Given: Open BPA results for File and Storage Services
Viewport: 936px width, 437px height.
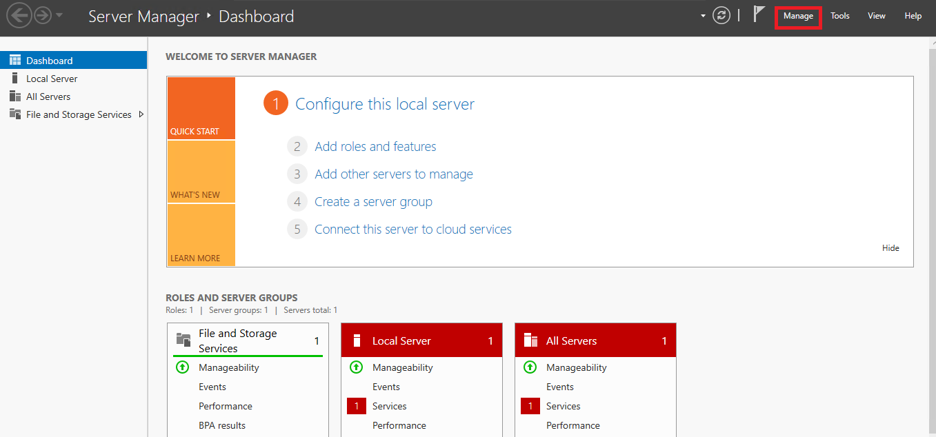Looking at the screenshot, I should coord(221,425).
